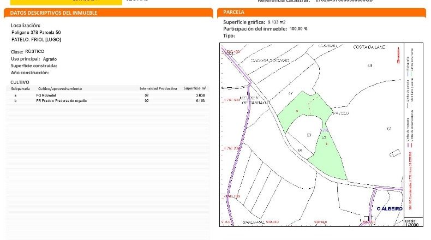Click parcel number '65' on the map

pos(300,151)
